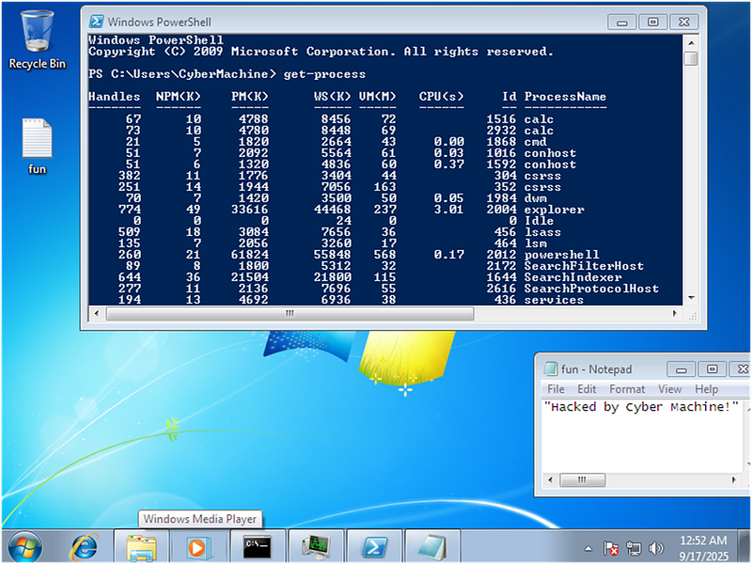Viewport: 752px width, 564px height.
Task: Switch to Notepad taskbar button
Action: pos(432,547)
